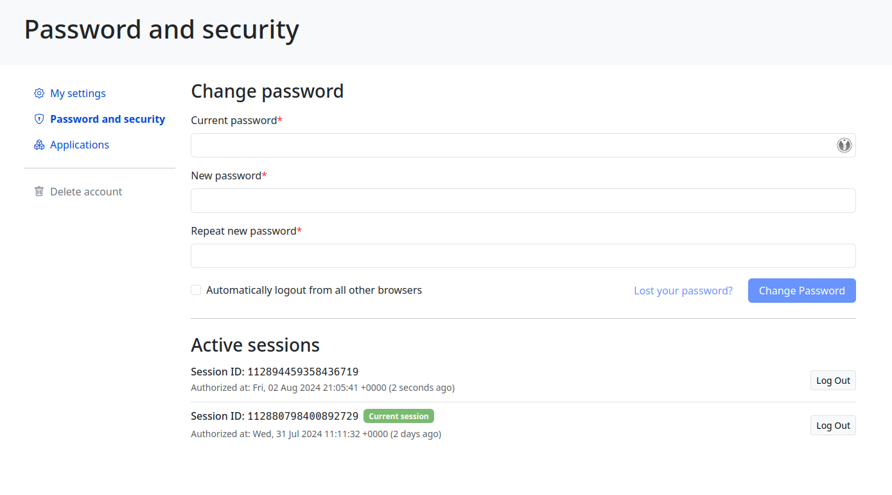
Task: Click the shield icon for Password and security
Action: [39, 119]
